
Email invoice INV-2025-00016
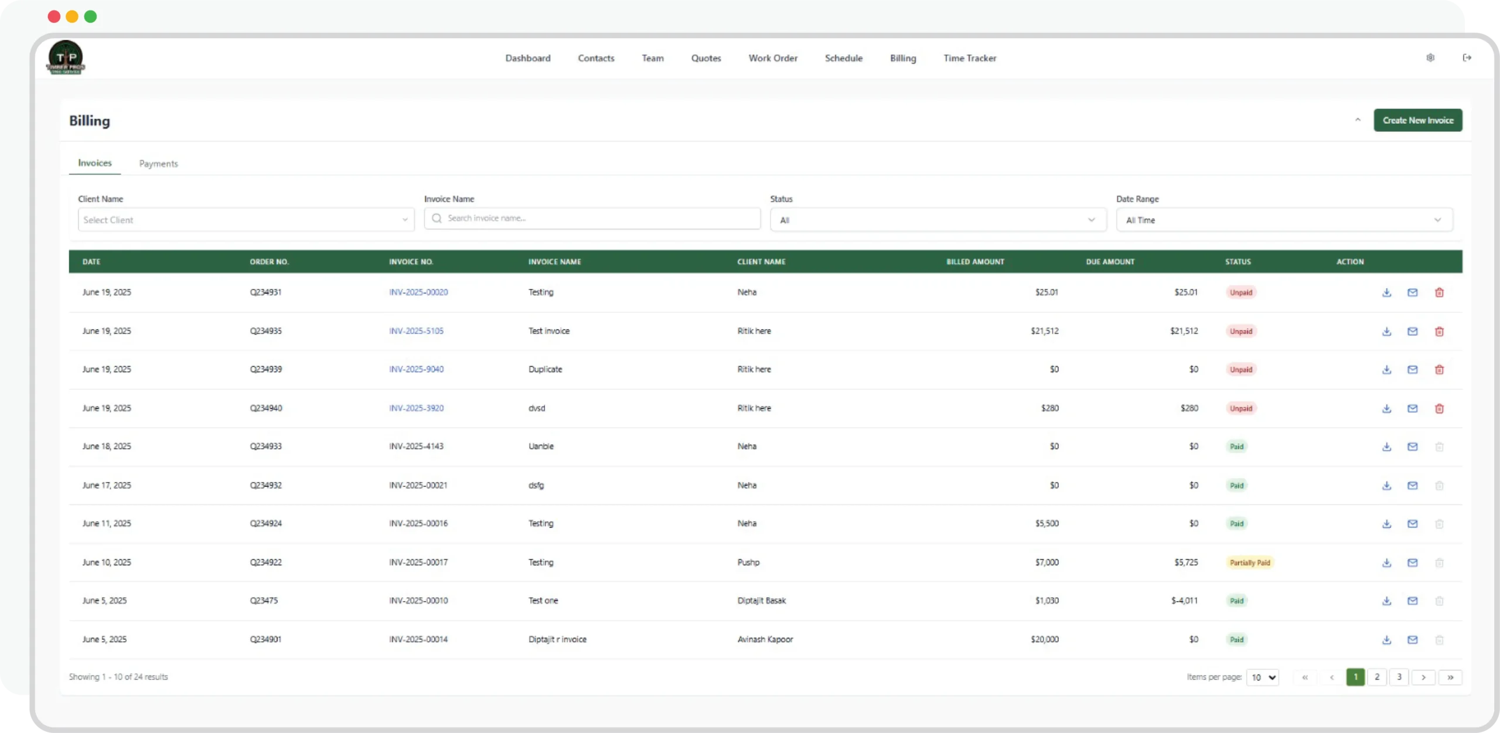(x=1413, y=524)
